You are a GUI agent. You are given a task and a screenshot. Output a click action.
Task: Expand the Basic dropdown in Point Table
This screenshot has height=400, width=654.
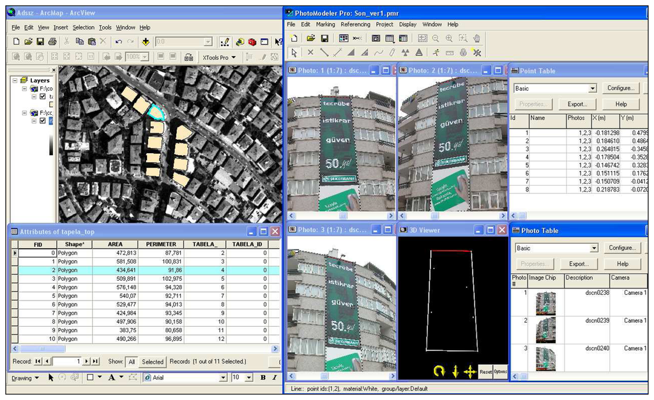pyautogui.click(x=594, y=89)
